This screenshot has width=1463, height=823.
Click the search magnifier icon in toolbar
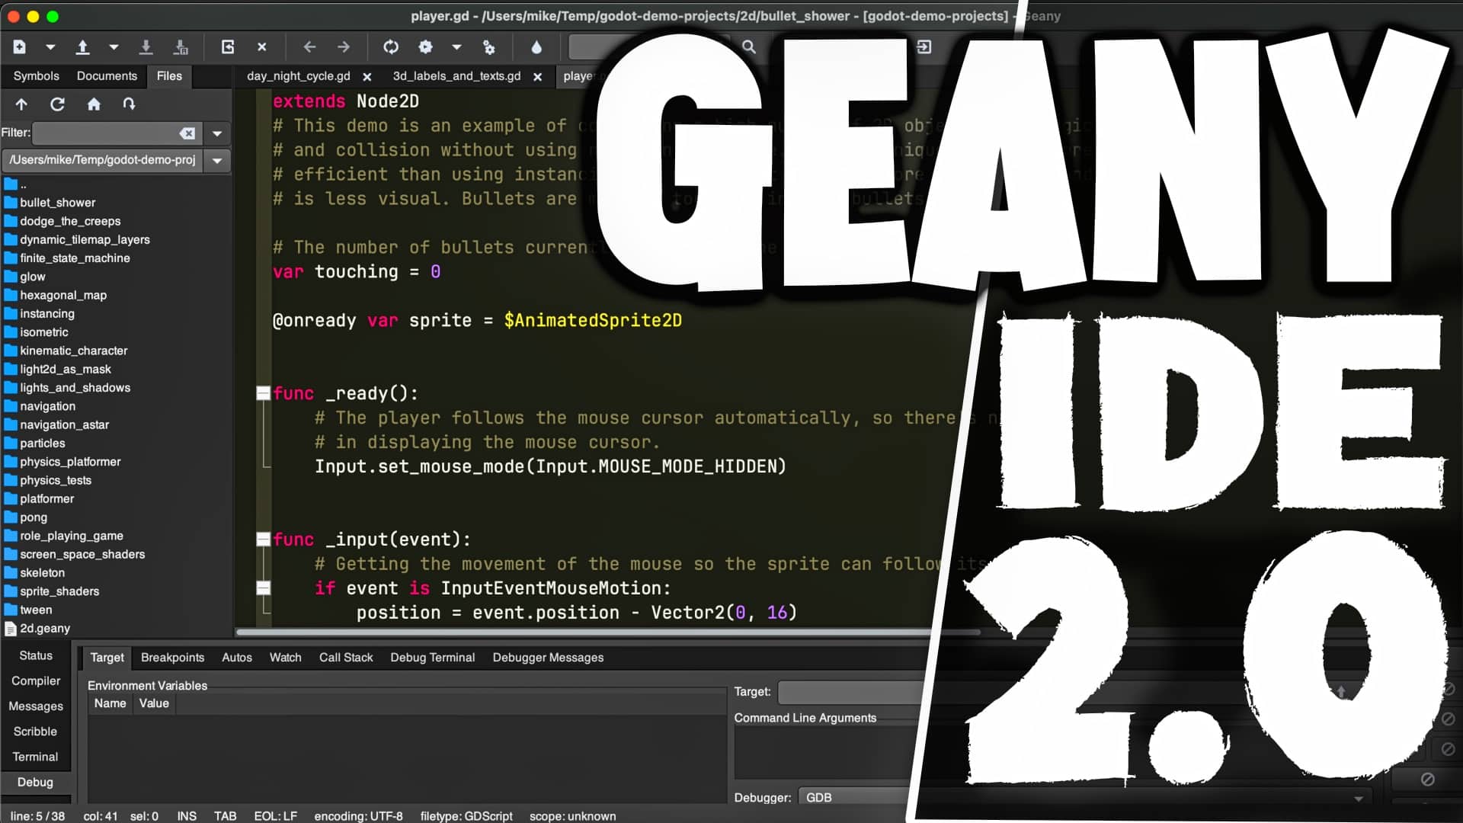point(749,47)
